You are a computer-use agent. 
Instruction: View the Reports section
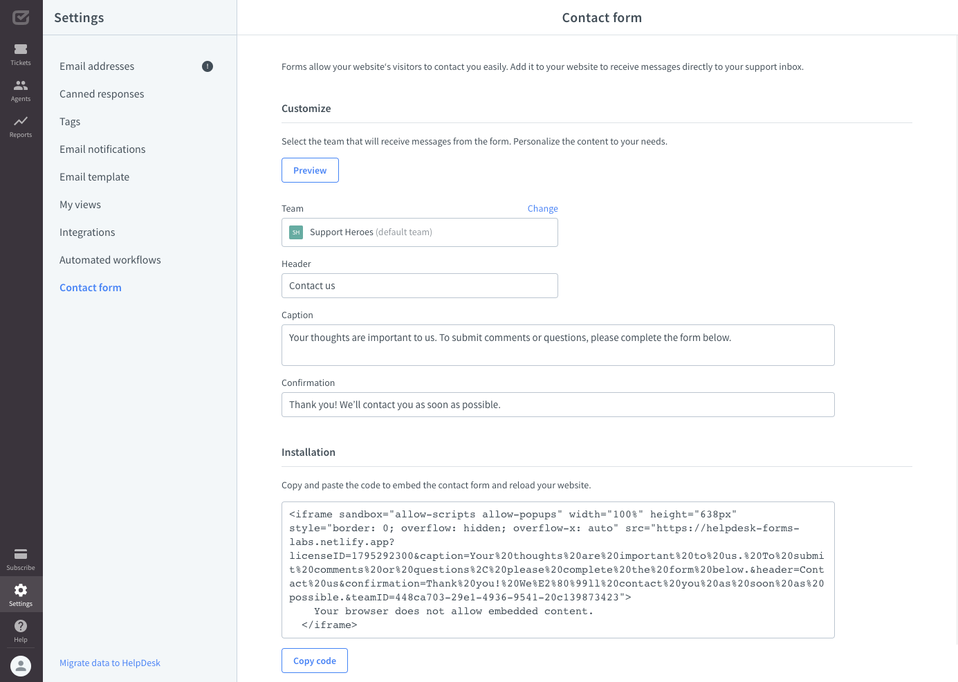20,126
